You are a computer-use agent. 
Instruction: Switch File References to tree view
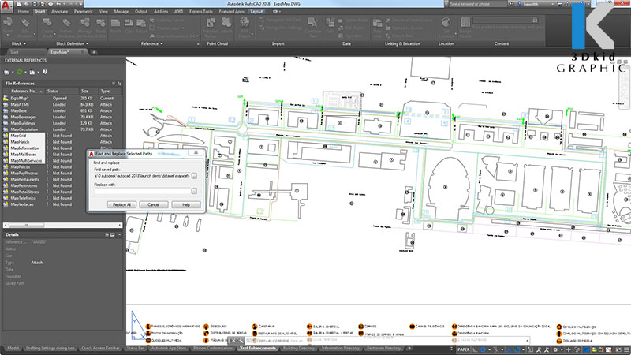coord(121,83)
